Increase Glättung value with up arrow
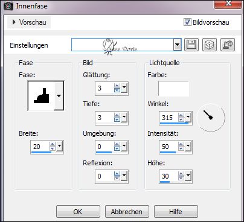Viewport: 244px width, 222px height. coord(117,86)
